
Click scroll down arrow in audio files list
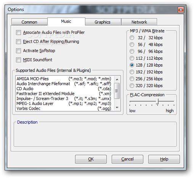(x=117, y=108)
